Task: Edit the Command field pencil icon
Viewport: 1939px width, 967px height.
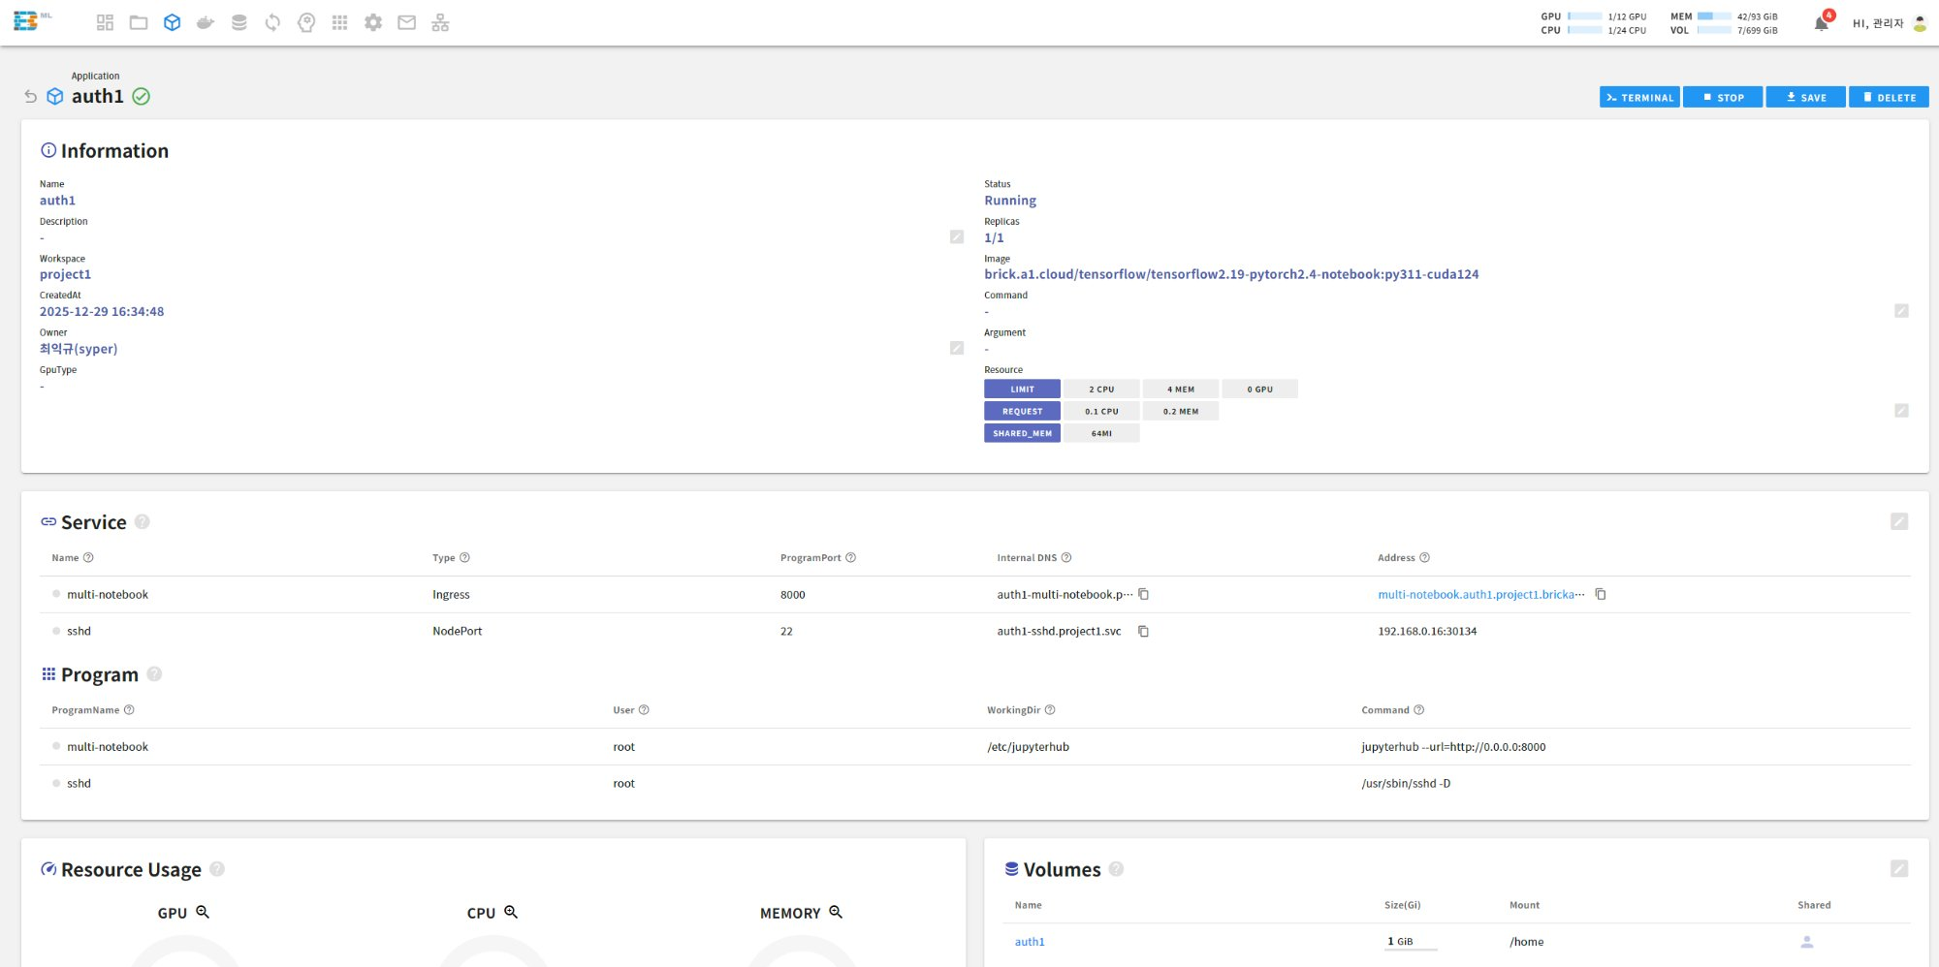Action: pyautogui.click(x=1901, y=311)
